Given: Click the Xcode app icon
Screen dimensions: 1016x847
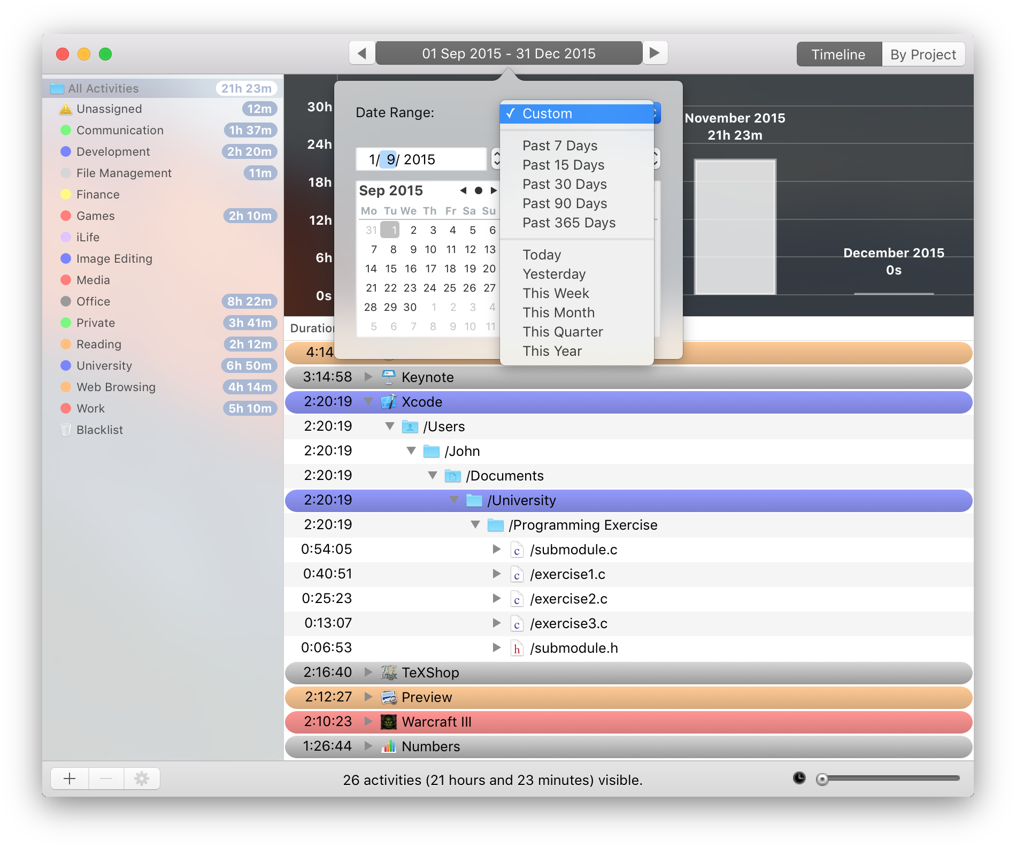Looking at the screenshot, I should pyautogui.click(x=389, y=402).
